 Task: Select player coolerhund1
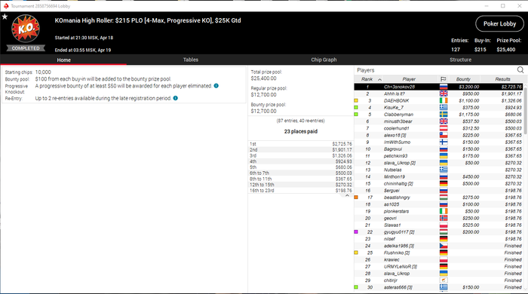(x=396, y=128)
